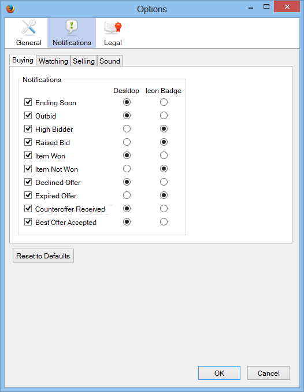The image size is (304, 392).
Task: Uncheck the Outbid checkbox
Action: coord(28,116)
